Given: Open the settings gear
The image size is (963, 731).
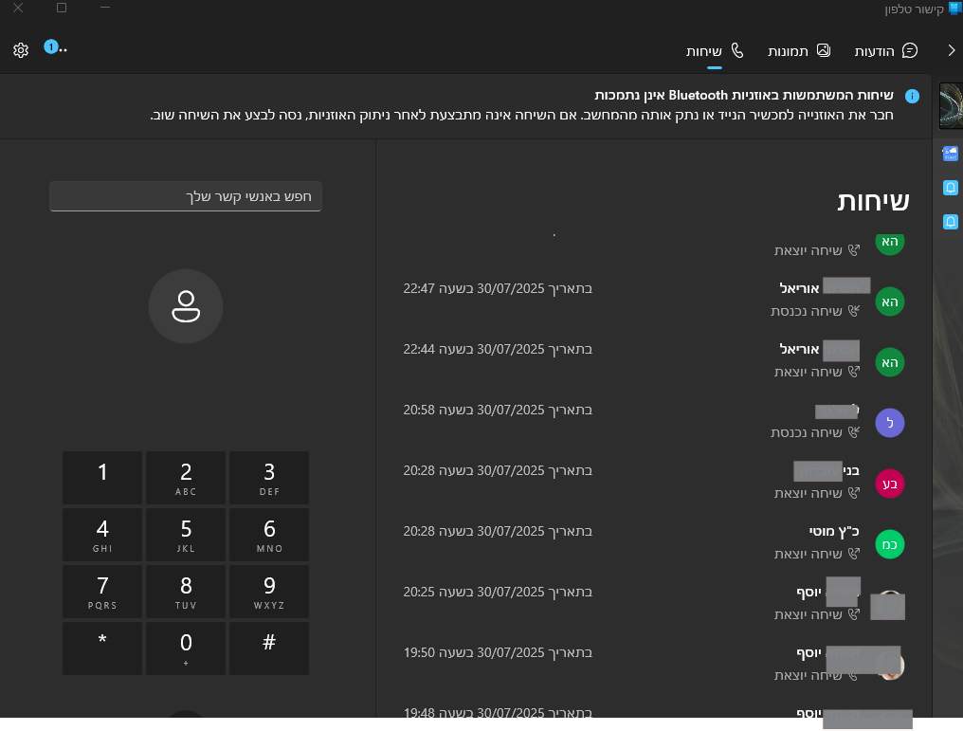Looking at the screenshot, I should click(x=21, y=49).
